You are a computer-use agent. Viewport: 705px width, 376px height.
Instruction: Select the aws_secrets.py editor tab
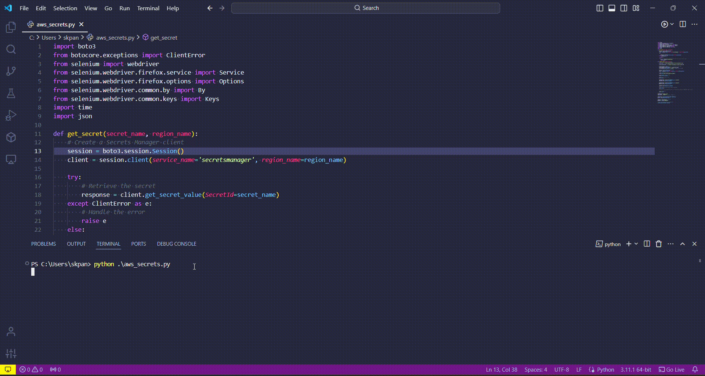coord(55,24)
